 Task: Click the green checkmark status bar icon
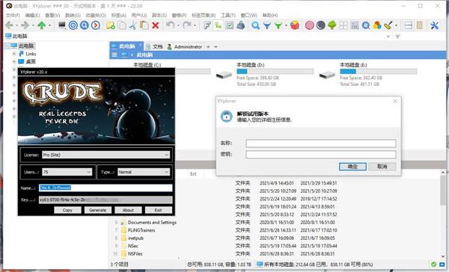click(x=434, y=265)
